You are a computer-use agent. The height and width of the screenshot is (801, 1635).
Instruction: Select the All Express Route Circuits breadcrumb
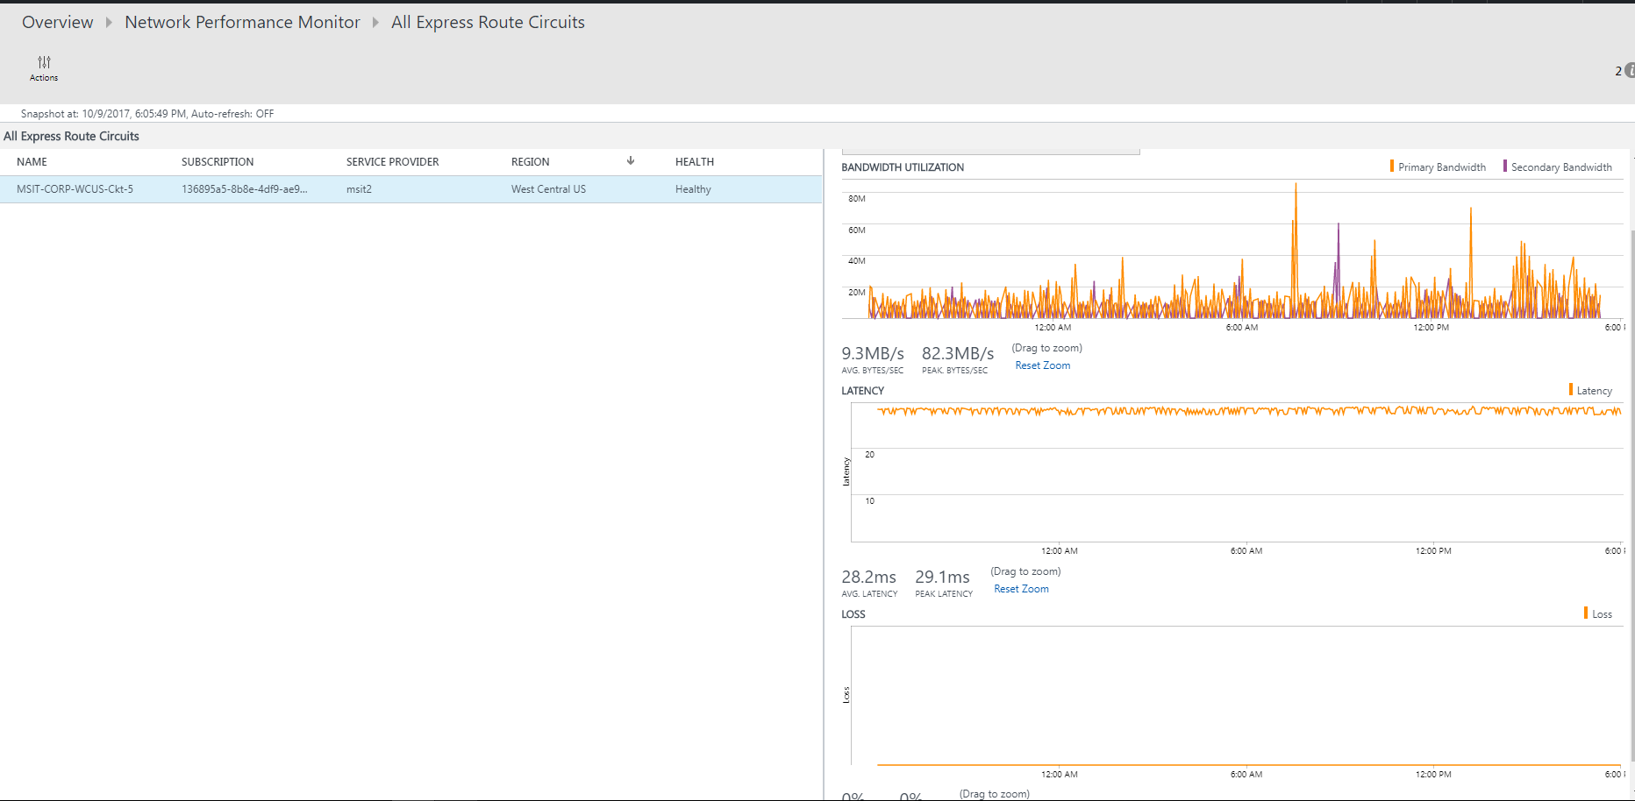(x=488, y=23)
